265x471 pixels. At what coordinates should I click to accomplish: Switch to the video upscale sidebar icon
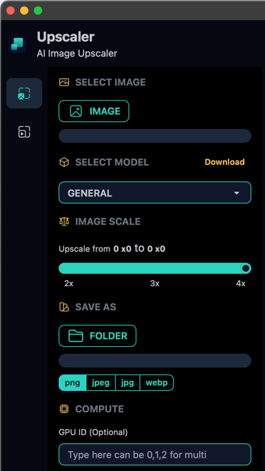point(24,132)
